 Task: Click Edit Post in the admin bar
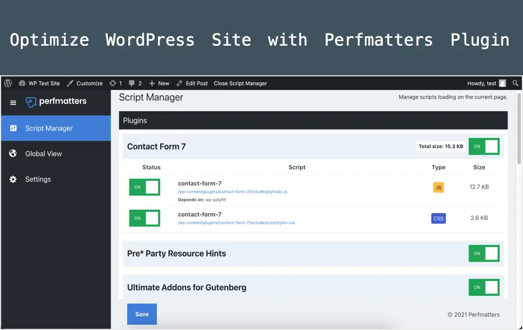point(192,84)
